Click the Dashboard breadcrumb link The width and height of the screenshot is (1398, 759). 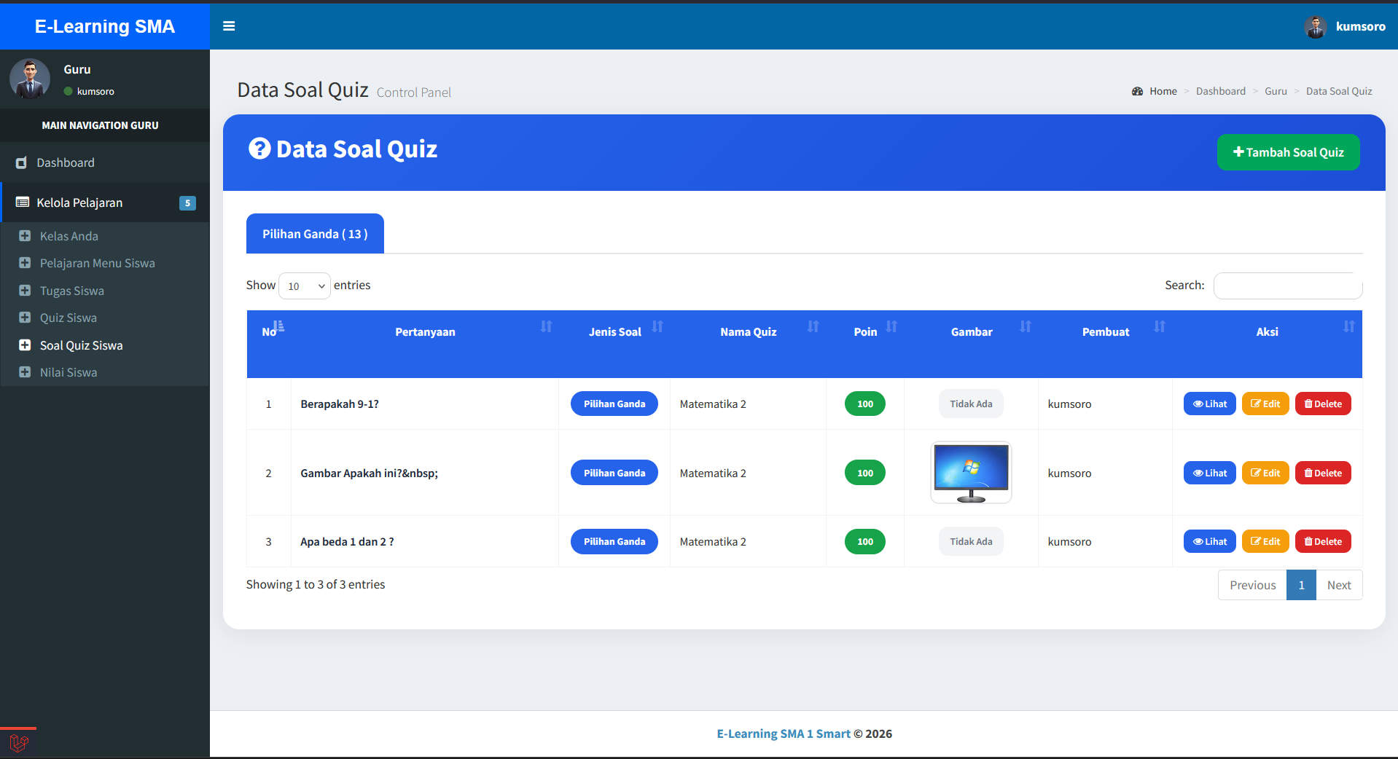(x=1220, y=91)
